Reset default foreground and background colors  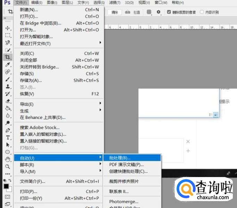click(5, 181)
